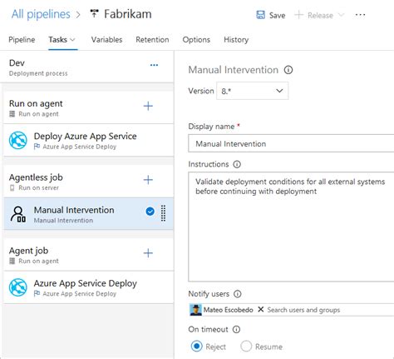Select the Reject radio button
Screen dimensions: 394x359
point(197,347)
